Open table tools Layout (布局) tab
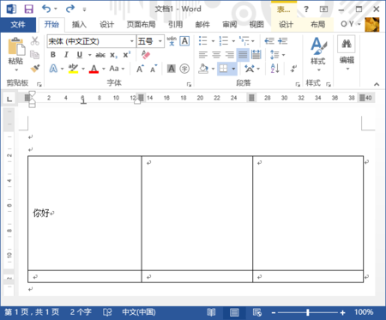Viewport: 386px width, 320px height. click(318, 25)
